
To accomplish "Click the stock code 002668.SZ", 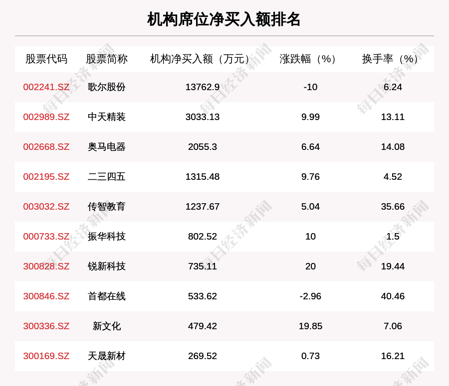I will point(46,147).
